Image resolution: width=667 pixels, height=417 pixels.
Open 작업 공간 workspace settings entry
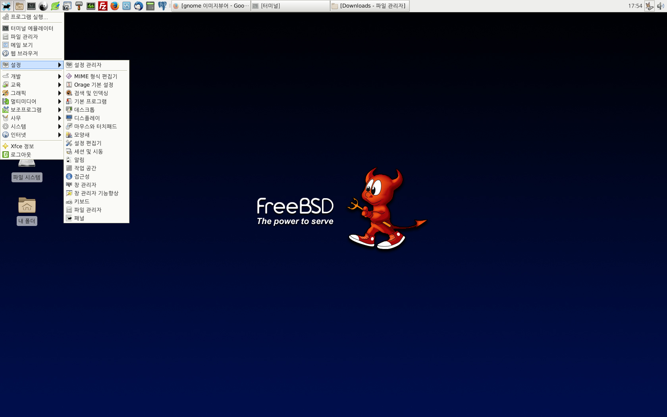[x=96, y=168]
